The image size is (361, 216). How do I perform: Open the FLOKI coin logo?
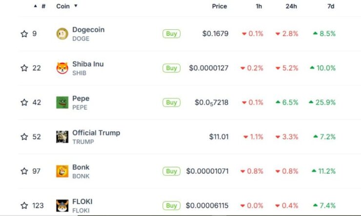(62, 205)
